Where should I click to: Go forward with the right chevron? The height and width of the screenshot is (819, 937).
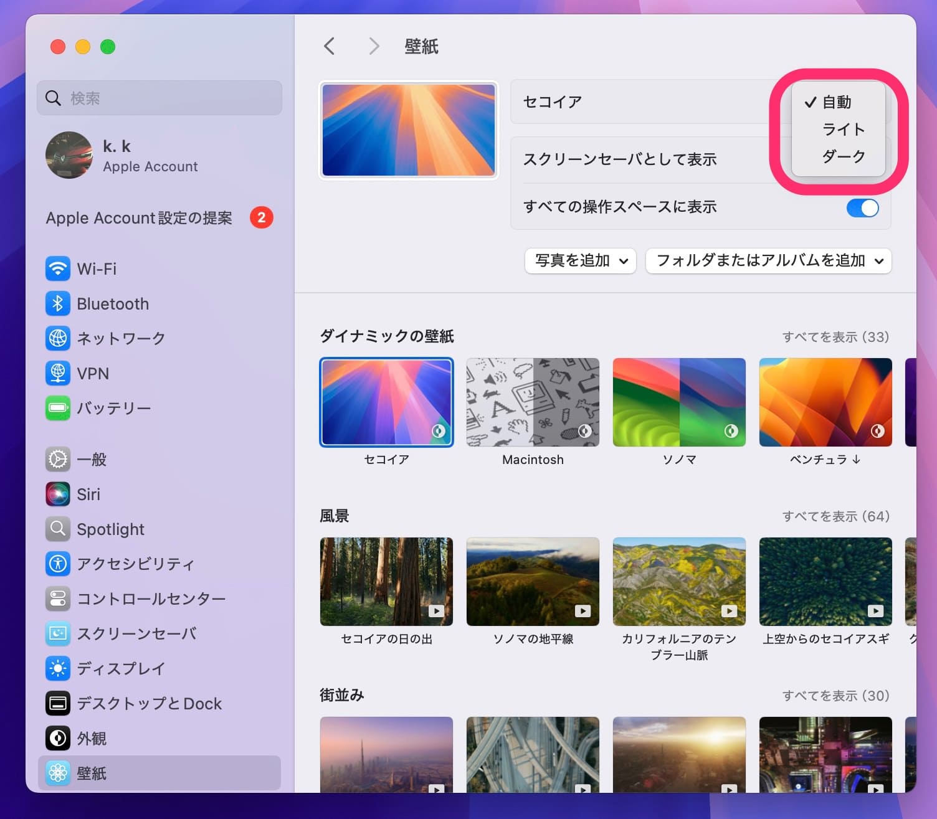click(374, 46)
